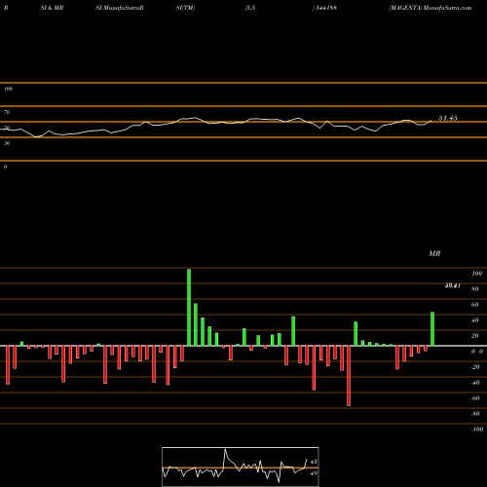Open the mini overview chart thumbnail

241,467
